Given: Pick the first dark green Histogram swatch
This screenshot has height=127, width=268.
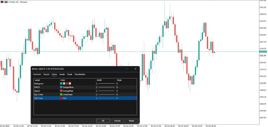Looking at the screenshot, I should tap(61, 84).
